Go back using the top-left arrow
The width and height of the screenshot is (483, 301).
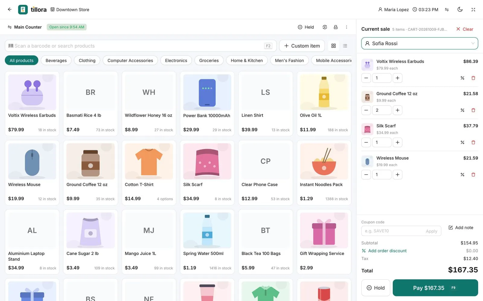click(10, 9)
